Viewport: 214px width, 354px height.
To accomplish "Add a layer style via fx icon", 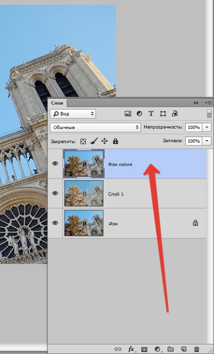I will 132,349.
